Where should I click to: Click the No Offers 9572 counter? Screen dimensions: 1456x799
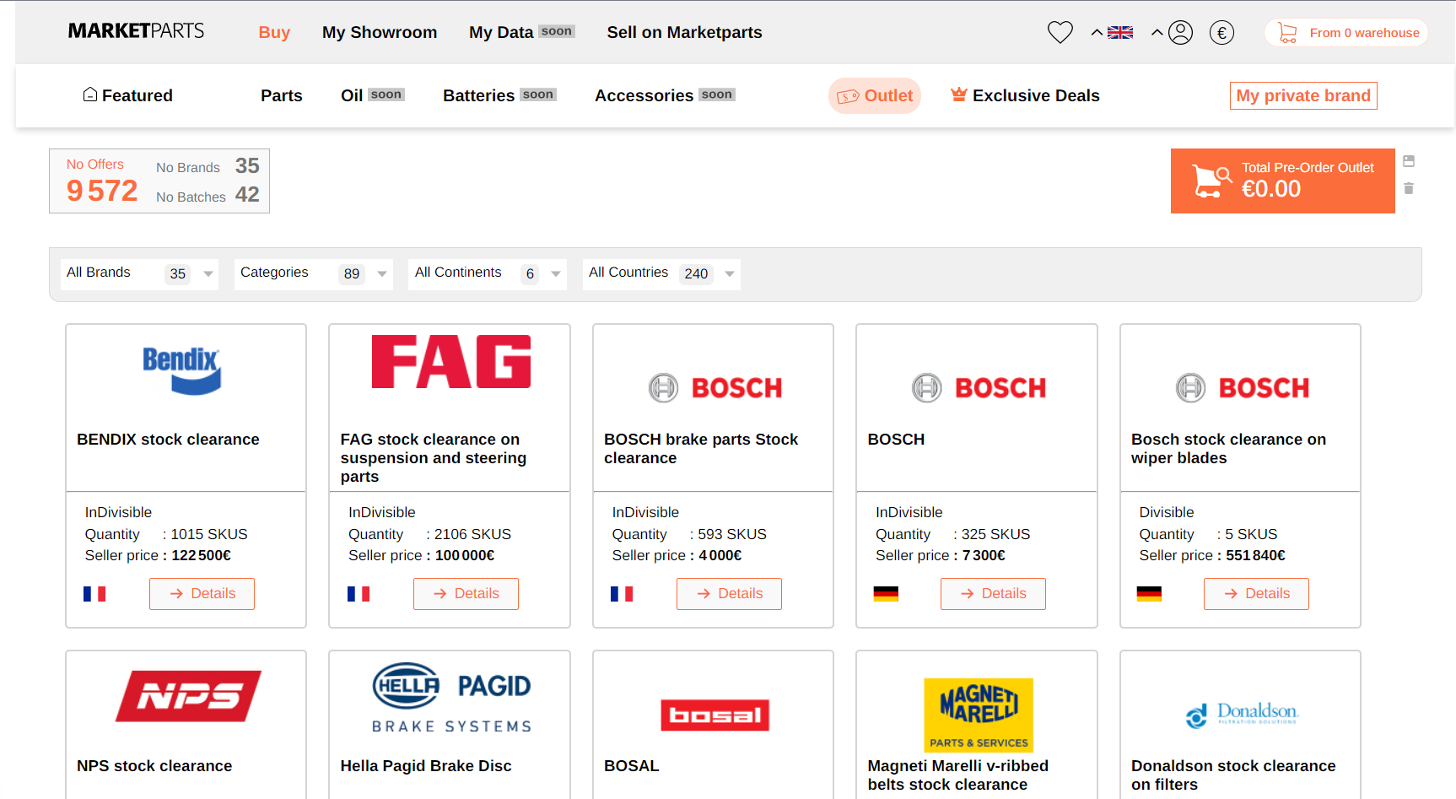tap(102, 181)
